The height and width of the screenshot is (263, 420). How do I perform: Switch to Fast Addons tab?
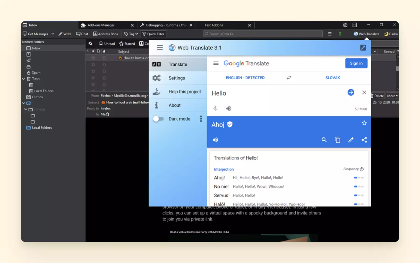click(225, 25)
